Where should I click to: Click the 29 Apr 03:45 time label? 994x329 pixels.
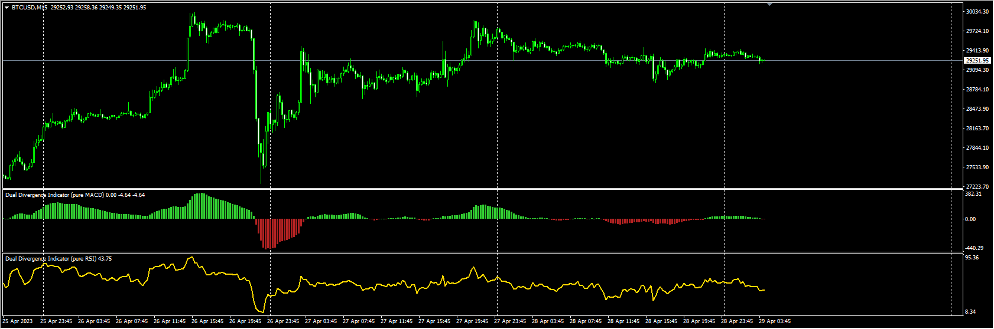click(x=775, y=321)
